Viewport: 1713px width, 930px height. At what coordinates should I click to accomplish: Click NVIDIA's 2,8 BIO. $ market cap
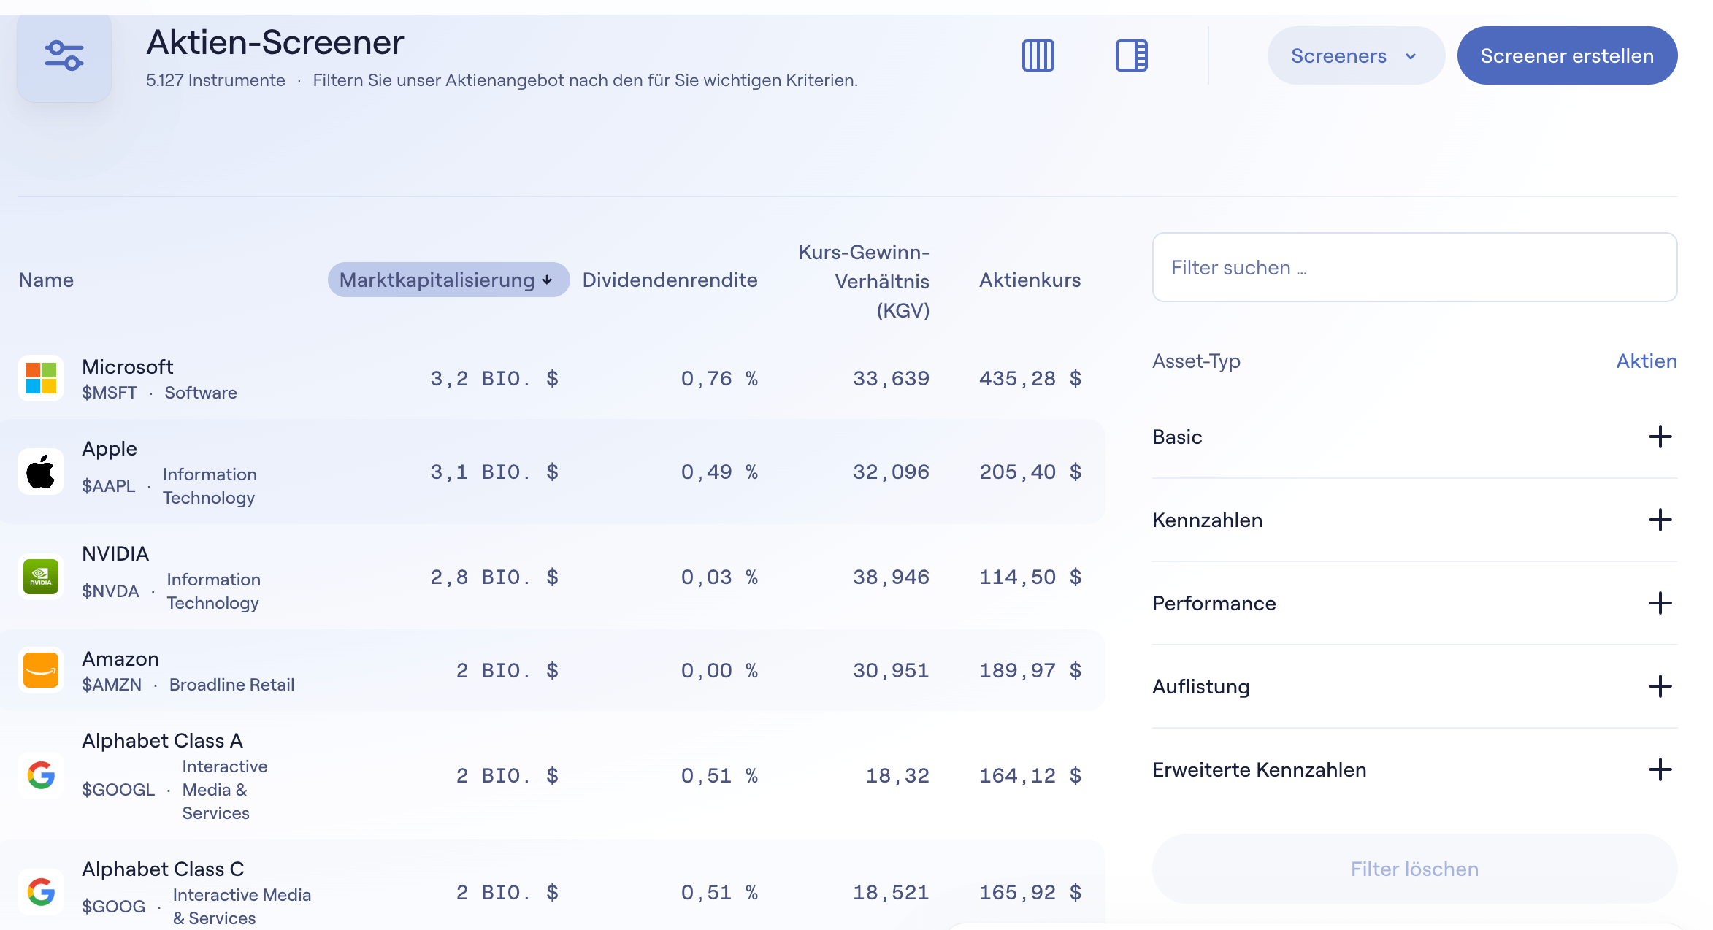(494, 577)
